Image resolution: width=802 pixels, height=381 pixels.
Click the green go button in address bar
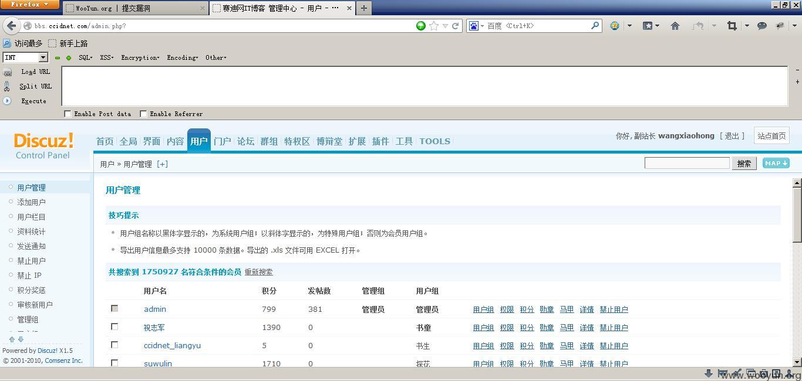420,26
